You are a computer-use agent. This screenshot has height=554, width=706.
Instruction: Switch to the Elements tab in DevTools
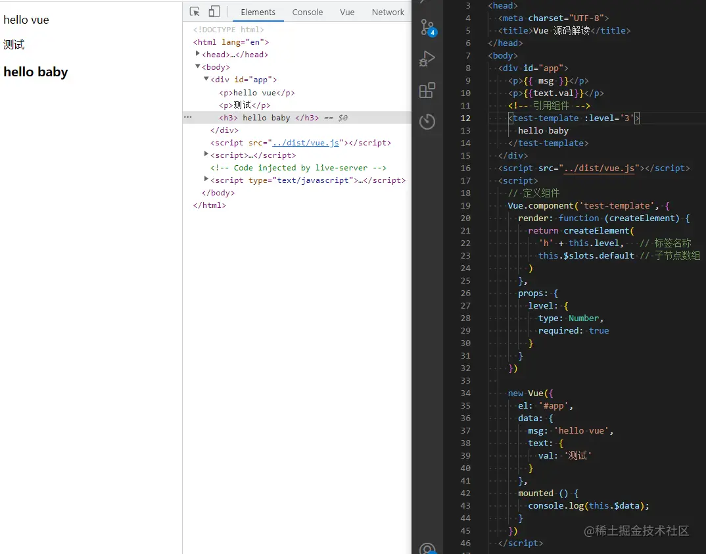[258, 12]
